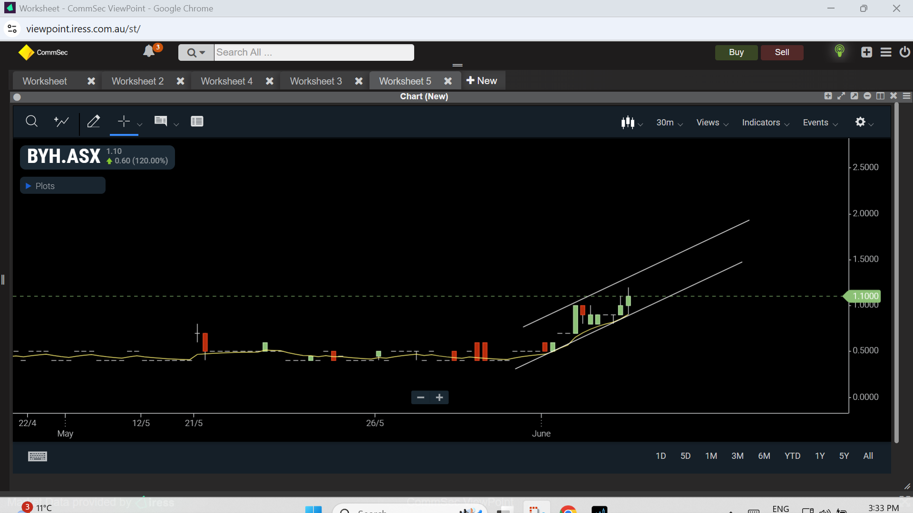913x513 pixels.
Task: Switch to the Worksheet 3 tab
Action: 316,81
